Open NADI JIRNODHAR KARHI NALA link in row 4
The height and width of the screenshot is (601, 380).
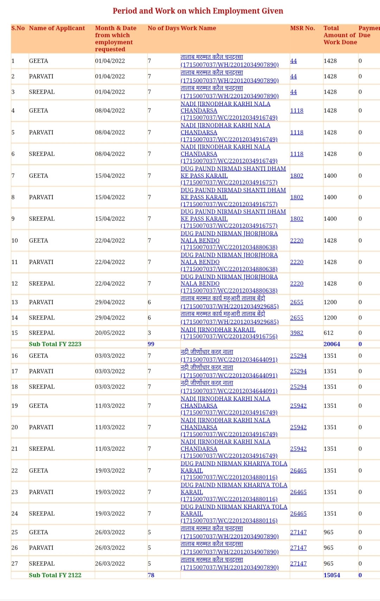[225, 104]
